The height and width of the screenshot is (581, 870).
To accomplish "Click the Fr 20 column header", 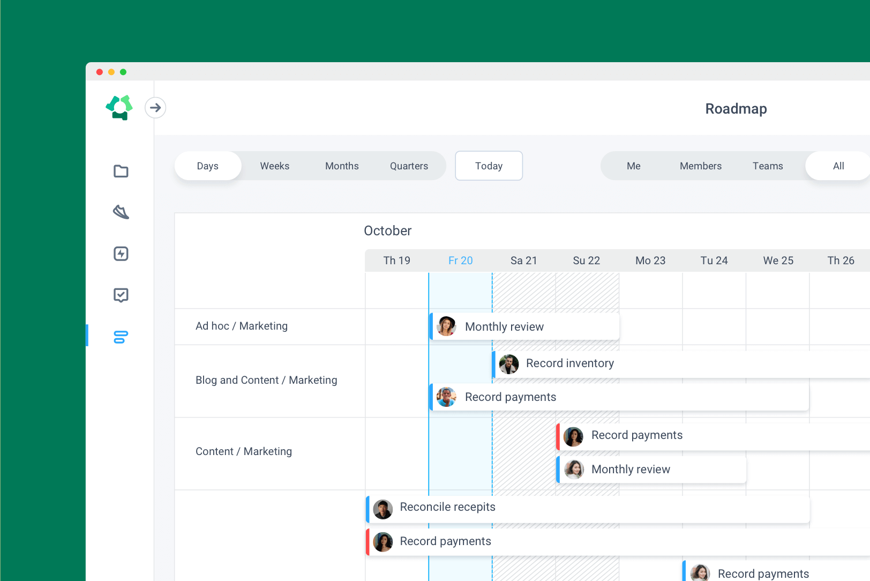I will click(460, 260).
